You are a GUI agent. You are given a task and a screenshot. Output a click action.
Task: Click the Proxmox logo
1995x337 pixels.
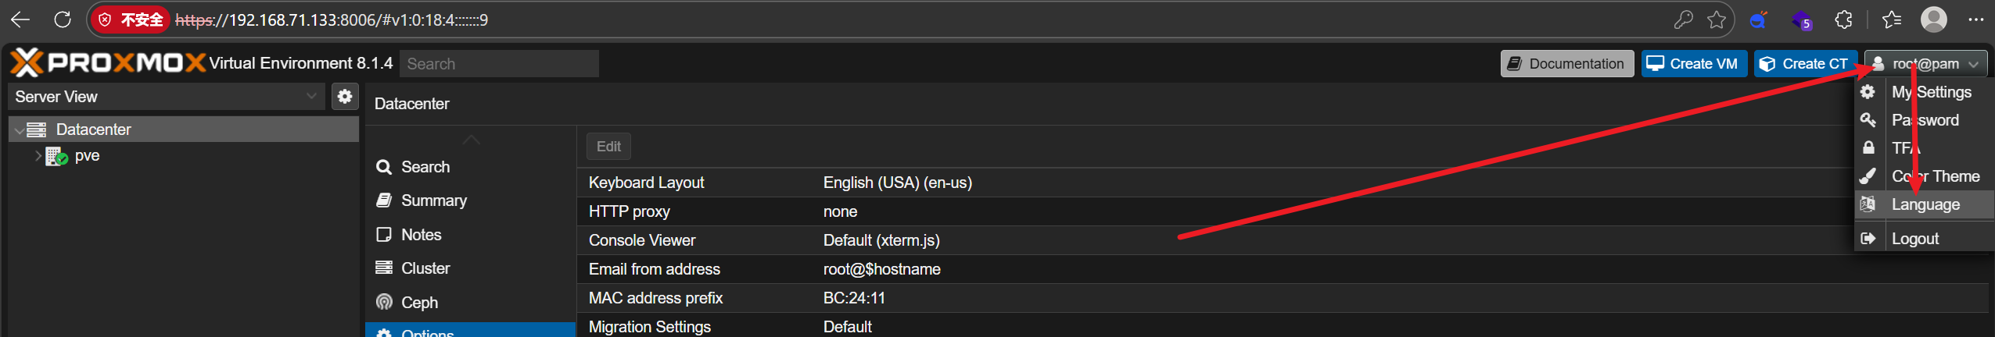coord(108,63)
